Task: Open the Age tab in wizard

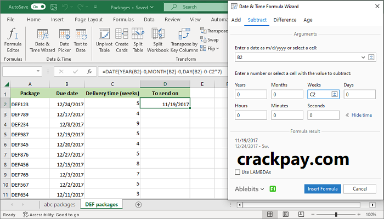Action: [308, 20]
